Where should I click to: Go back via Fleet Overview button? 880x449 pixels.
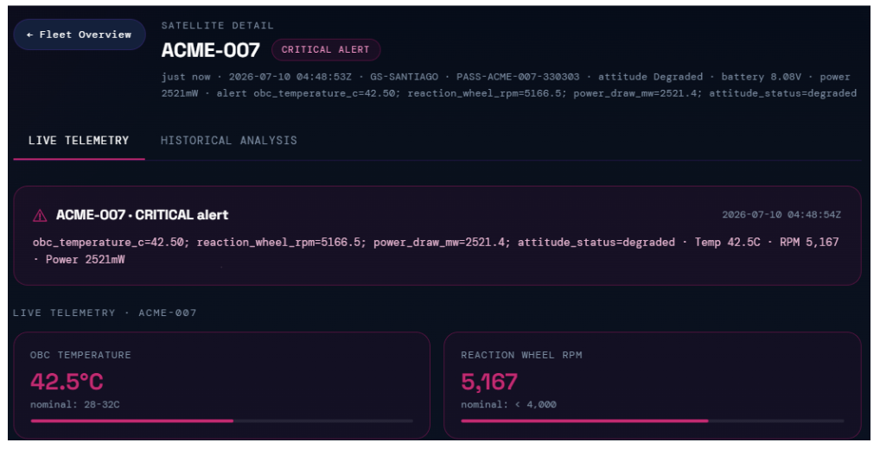pos(80,35)
